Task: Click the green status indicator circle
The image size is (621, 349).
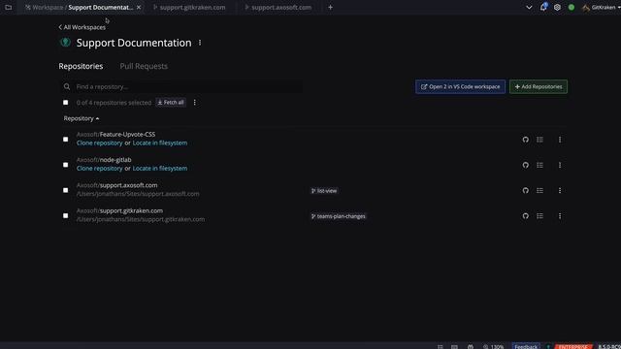Action: 572,7
